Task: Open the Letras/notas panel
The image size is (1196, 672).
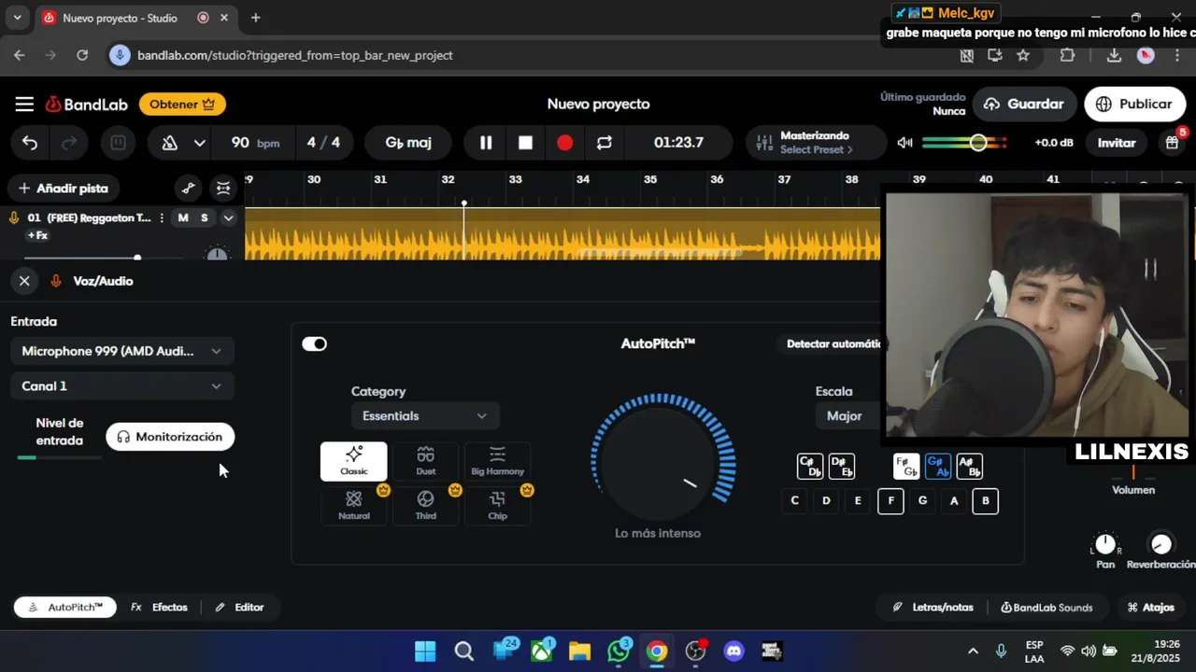Action: pyautogui.click(x=933, y=608)
